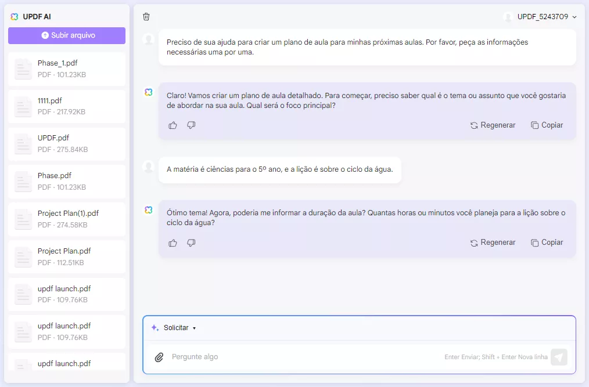
Task: Open the chevron next to Solicitar
Action: (x=194, y=328)
